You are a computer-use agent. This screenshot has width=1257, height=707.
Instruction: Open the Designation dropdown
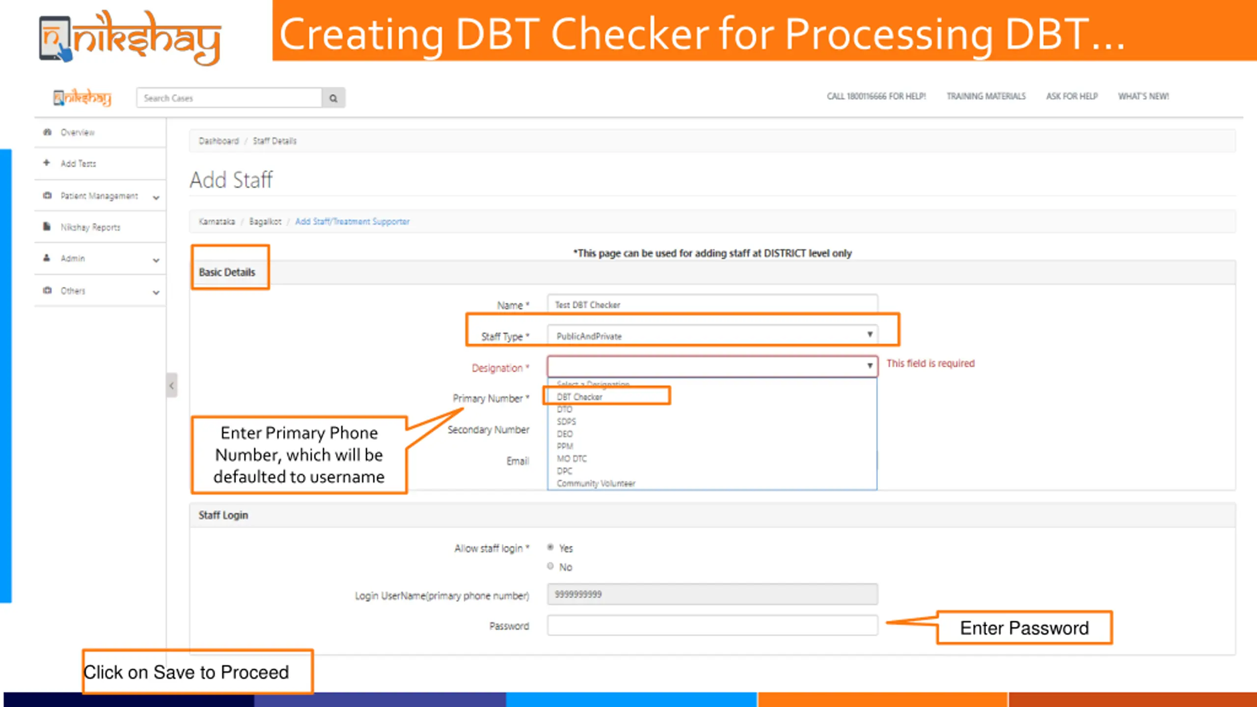pyautogui.click(x=712, y=366)
